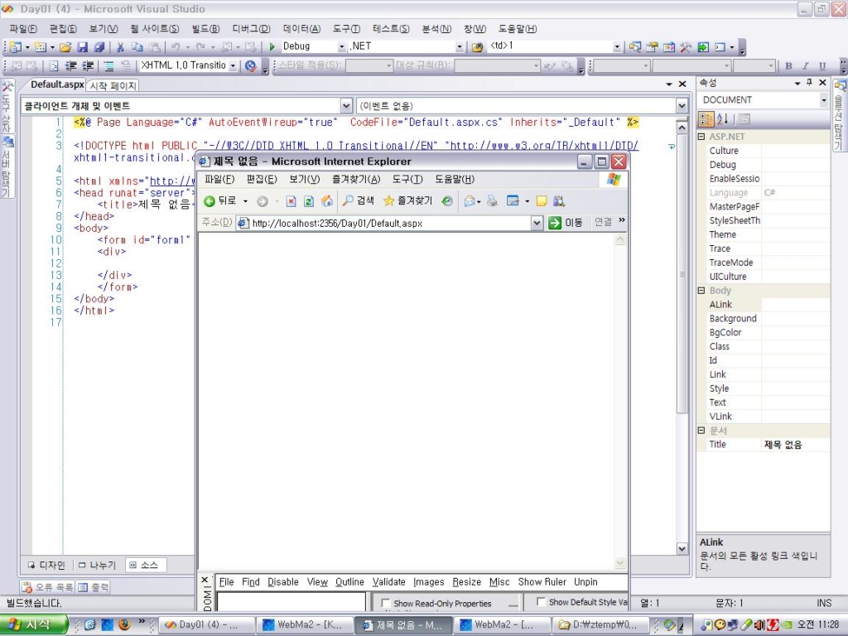This screenshot has height=636, width=848.
Task: Open the Visual Studio File menu
Action: 23,29
